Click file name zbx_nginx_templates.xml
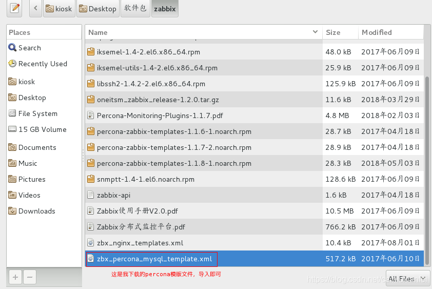The height and width of the screenshot is (289, 432). click(140, 243)
